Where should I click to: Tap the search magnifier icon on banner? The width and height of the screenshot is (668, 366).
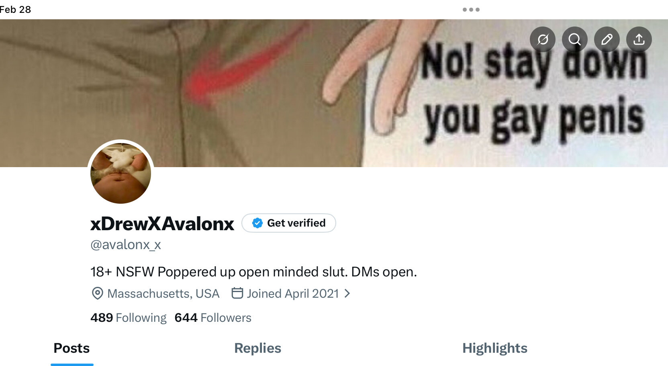click(x=575, y=39)
